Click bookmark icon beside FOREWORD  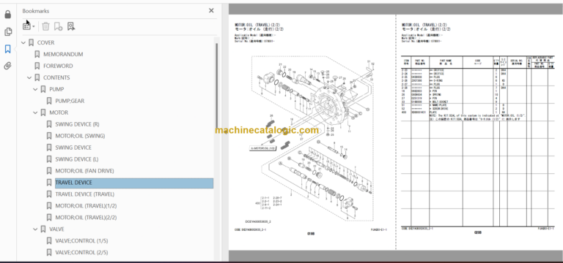(37, 66)
